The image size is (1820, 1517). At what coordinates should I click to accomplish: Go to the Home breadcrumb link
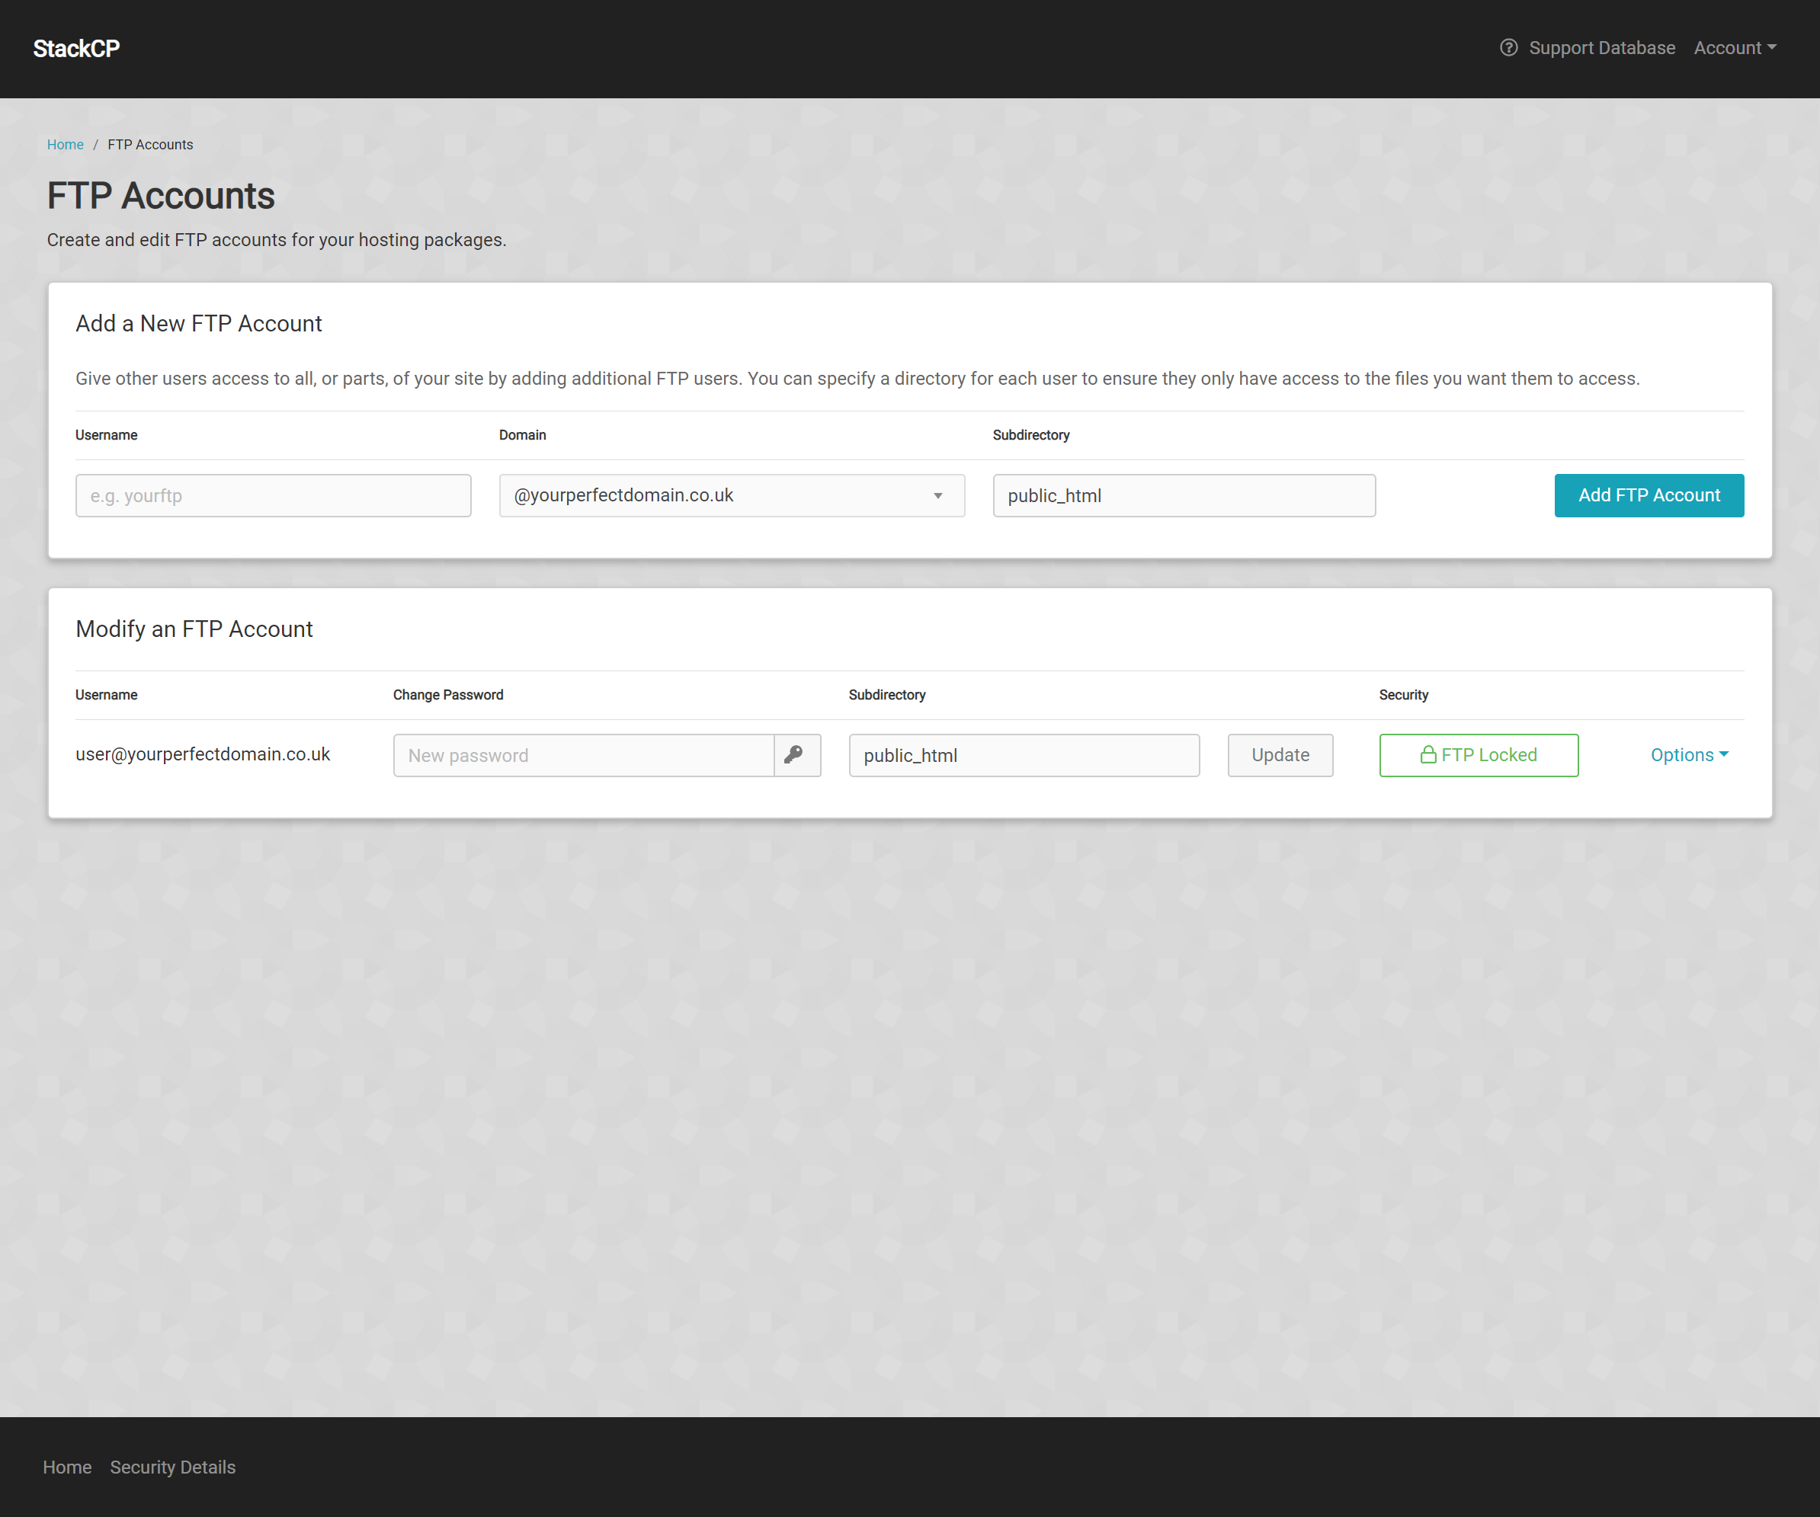[x=65, y=145]
